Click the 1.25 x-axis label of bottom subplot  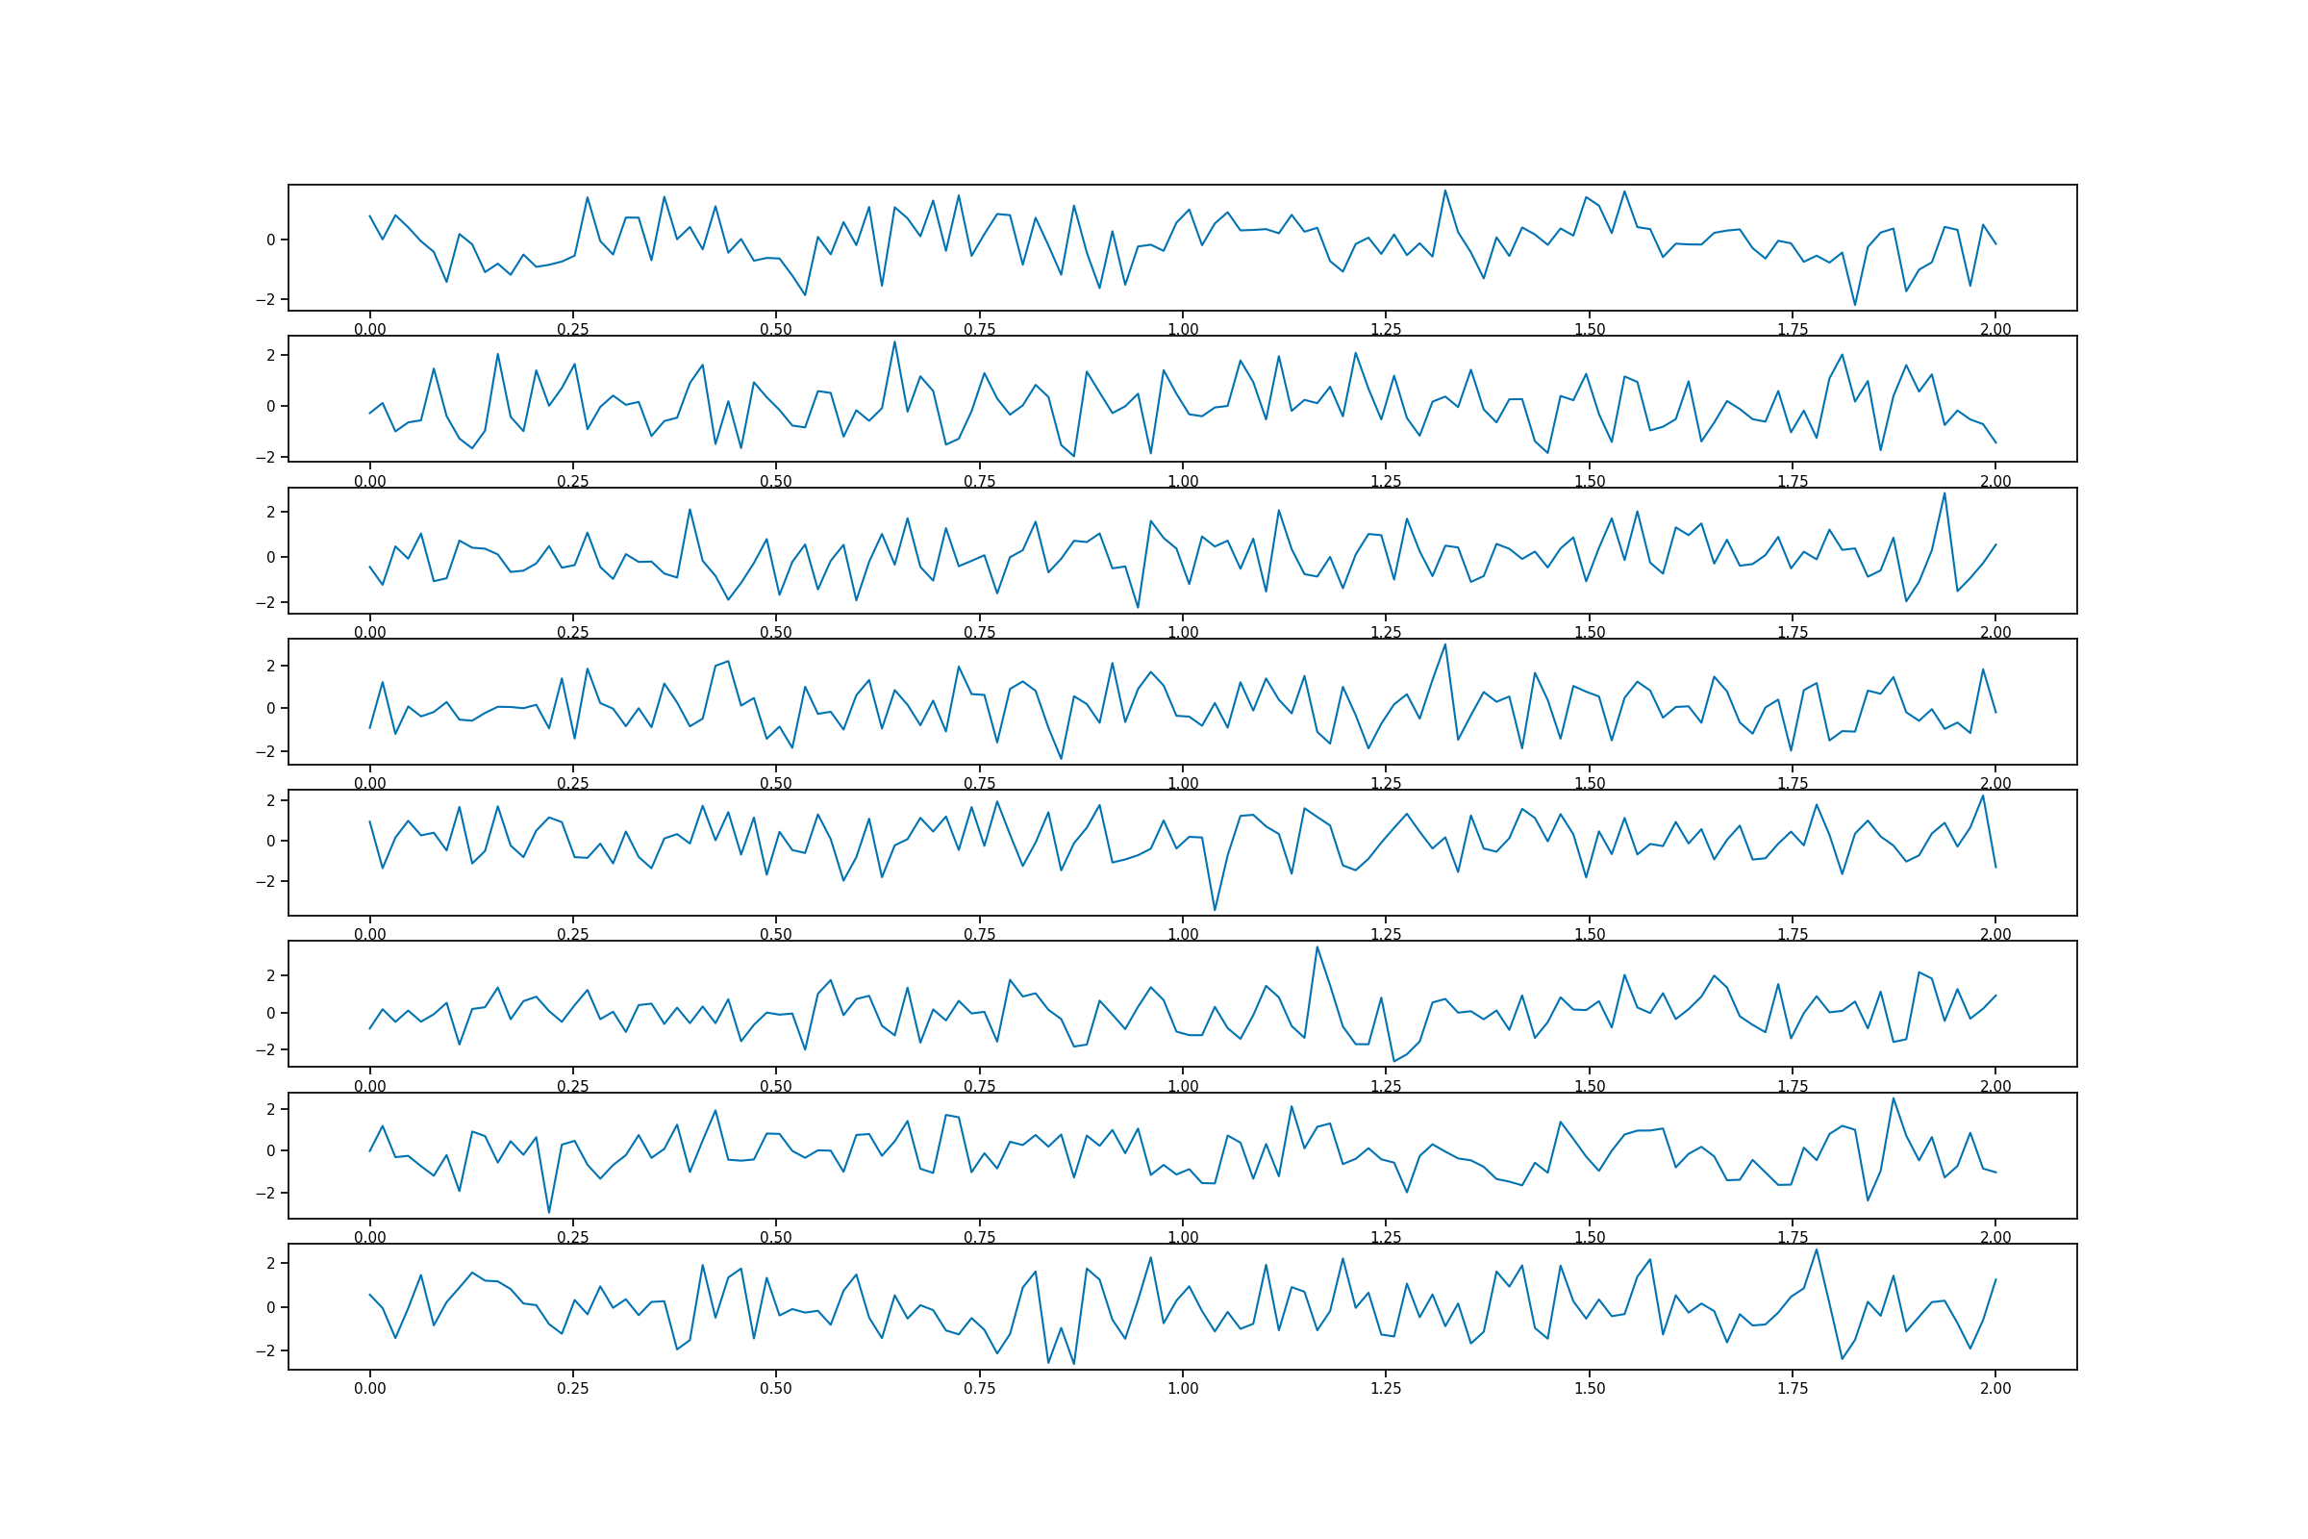[x=1386, y=1388]
